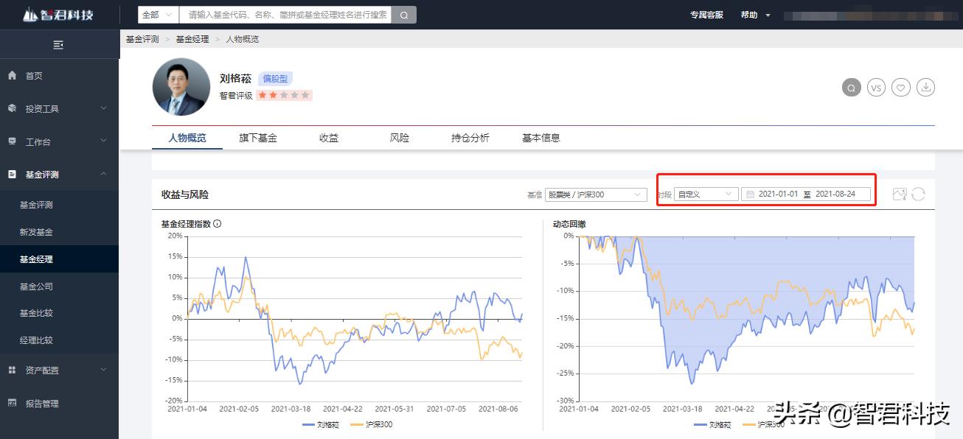Click the heart favorite icon
Image resolution: width=963 pixels, height=439 pixels.
click(900, 87)
